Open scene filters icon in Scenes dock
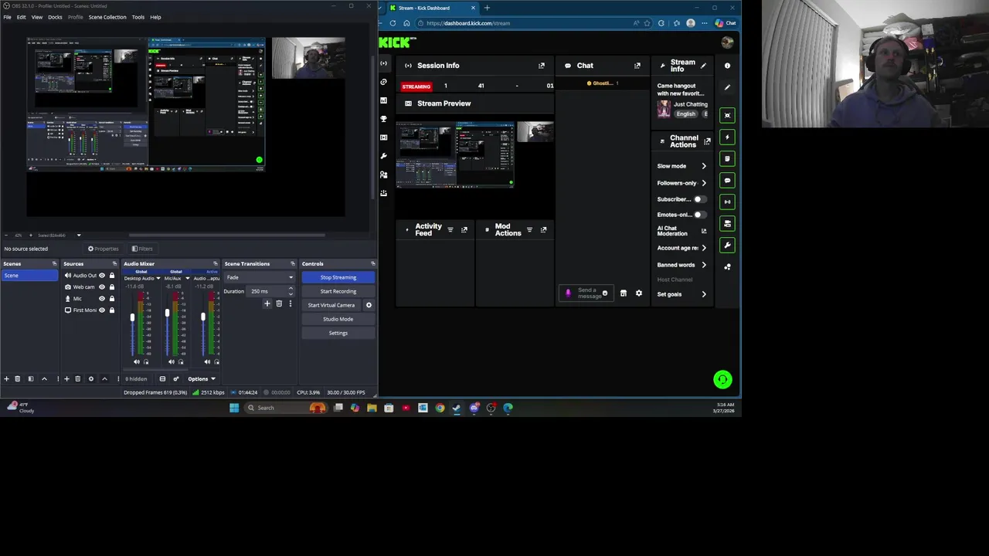 coord(31,379)
